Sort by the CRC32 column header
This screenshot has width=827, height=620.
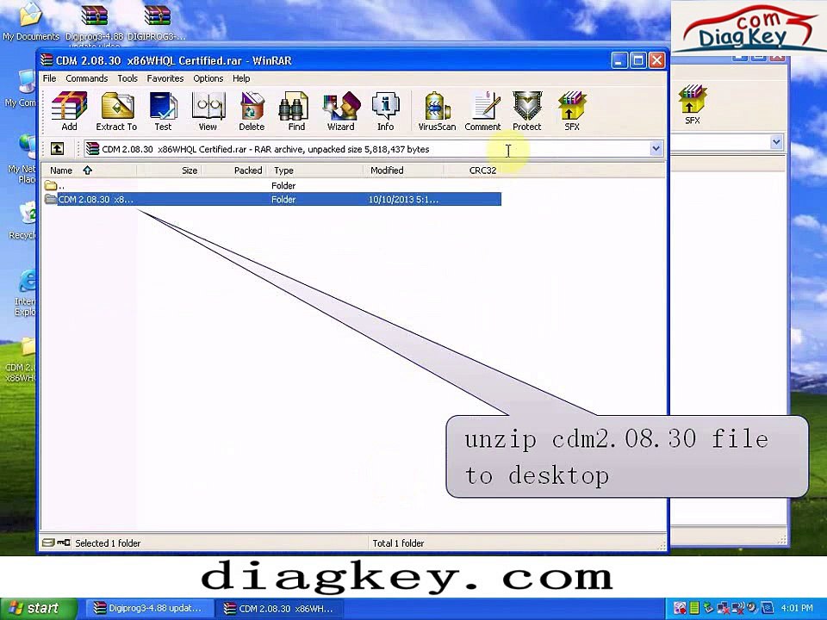pos(473,170)
